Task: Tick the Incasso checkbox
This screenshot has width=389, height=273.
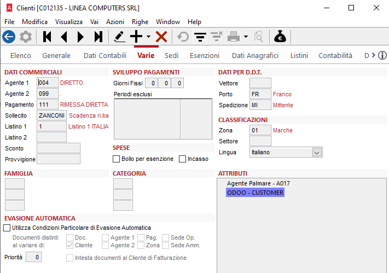Action: coord(183,159)
